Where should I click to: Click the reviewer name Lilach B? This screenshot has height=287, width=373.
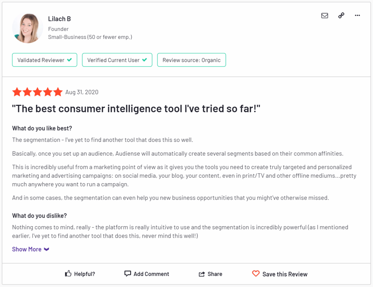[59, 19]
